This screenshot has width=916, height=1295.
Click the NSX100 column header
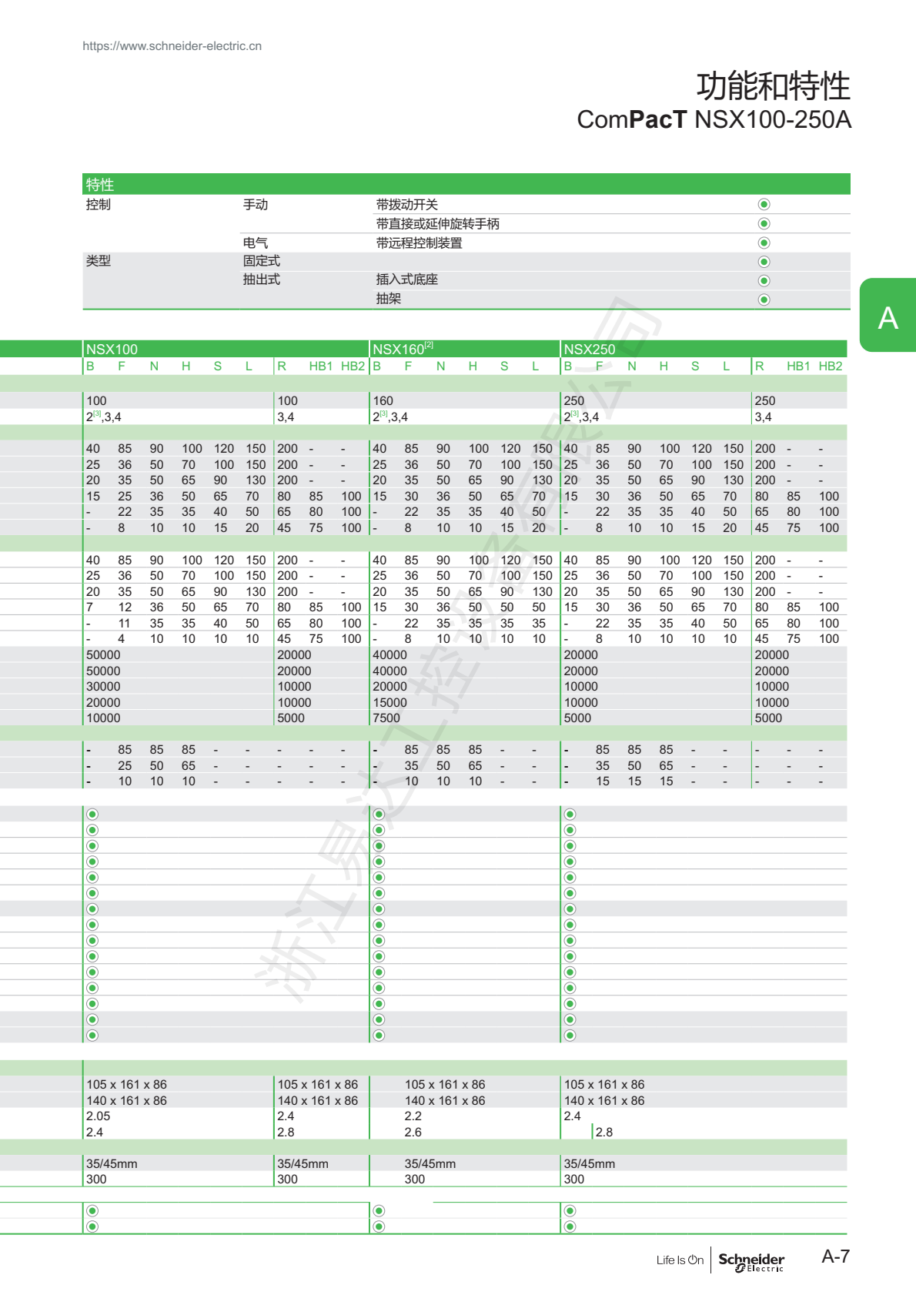click(112, 349)
